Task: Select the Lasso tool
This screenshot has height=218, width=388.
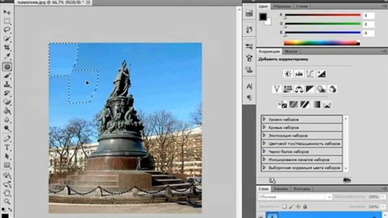Action: click(7, 30)
